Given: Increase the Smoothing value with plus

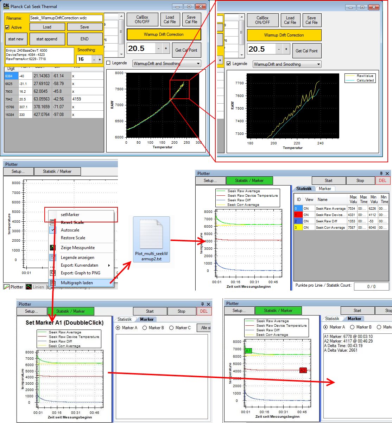Looking at the screenshot, I should pos(100,59).
